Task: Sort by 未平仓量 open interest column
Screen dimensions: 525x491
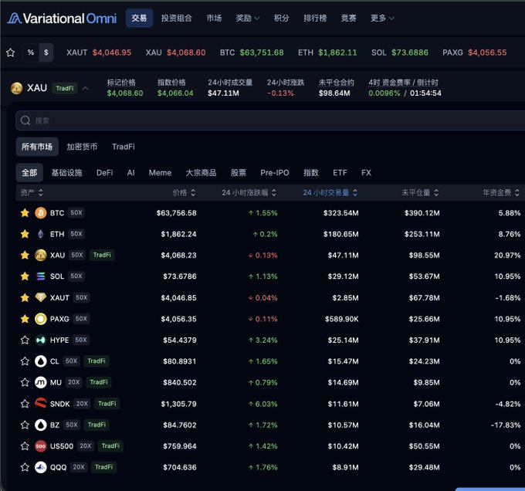Action: (420, 192)
